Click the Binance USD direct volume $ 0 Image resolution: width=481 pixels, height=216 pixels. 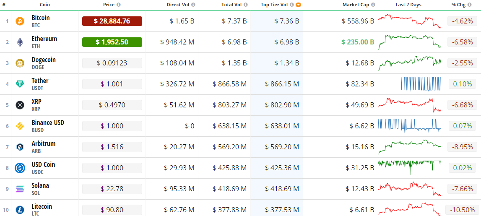pos(190,126)
